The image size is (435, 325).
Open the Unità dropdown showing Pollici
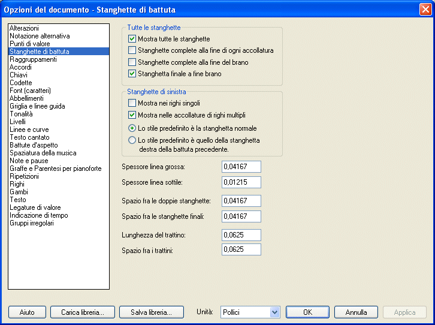pyautogui.click(x=250, y=312)
